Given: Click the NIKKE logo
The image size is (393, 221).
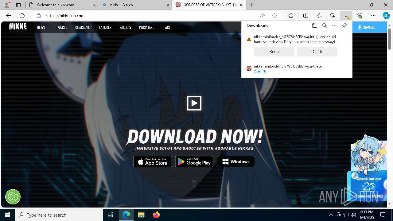Looking at the screenshot, I should [18, 27].
